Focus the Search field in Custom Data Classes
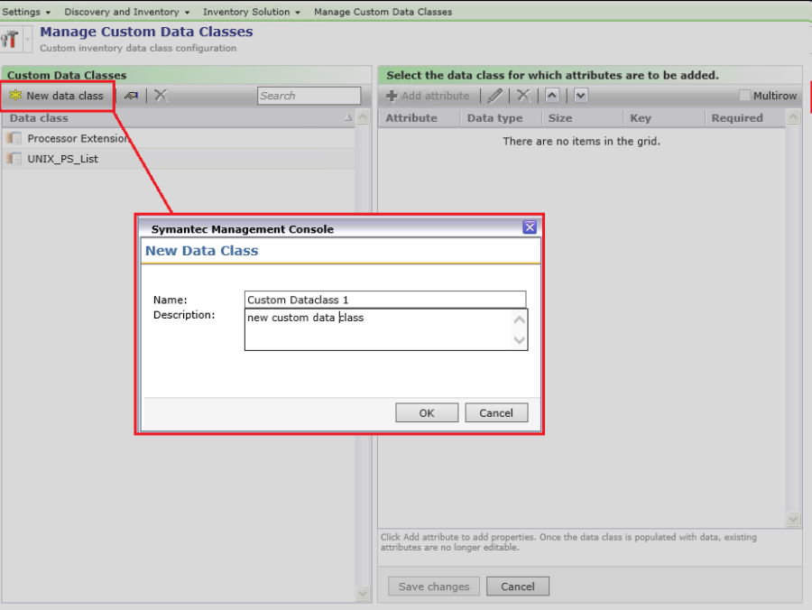Viewport: 812px width, 610px height. (309, 96)
